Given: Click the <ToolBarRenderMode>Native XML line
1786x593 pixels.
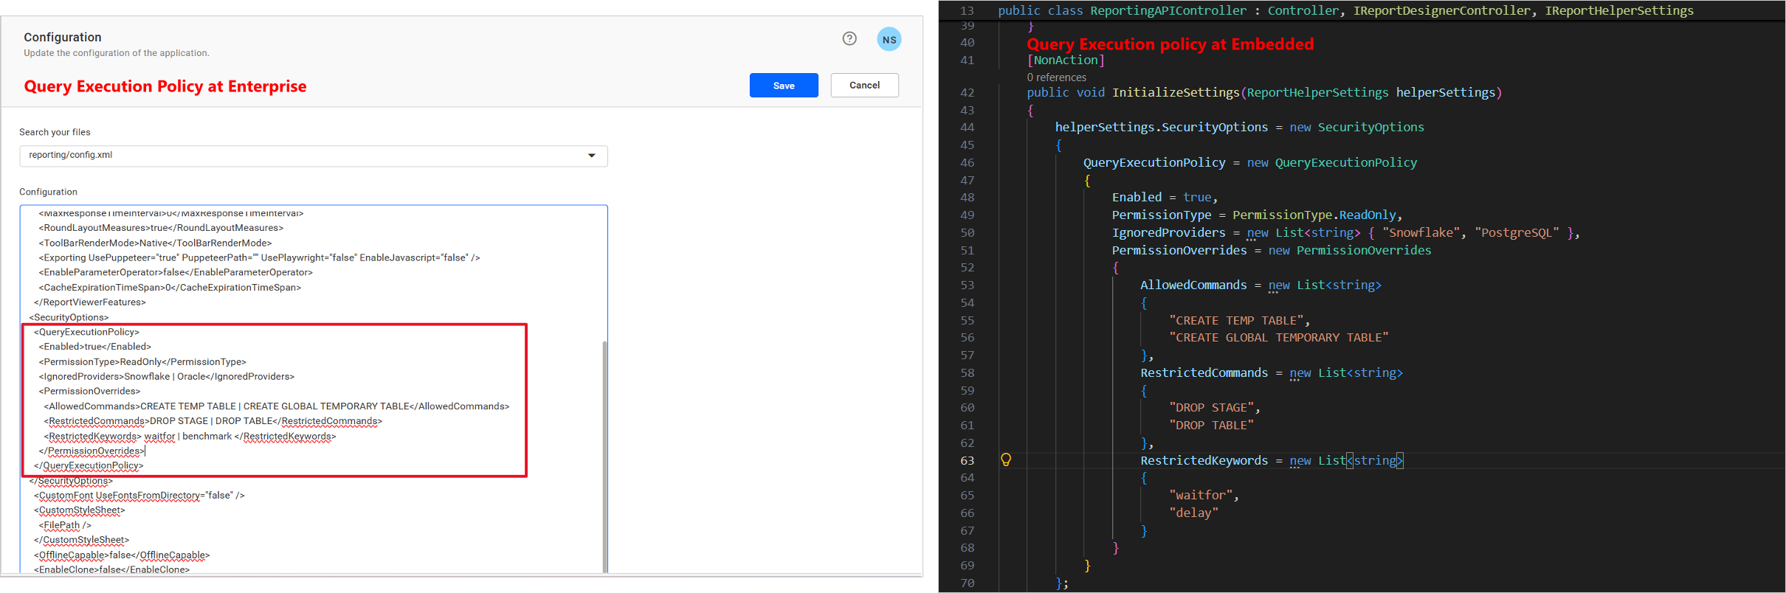Looking at the screenshot, I should [x=156, y=243].
